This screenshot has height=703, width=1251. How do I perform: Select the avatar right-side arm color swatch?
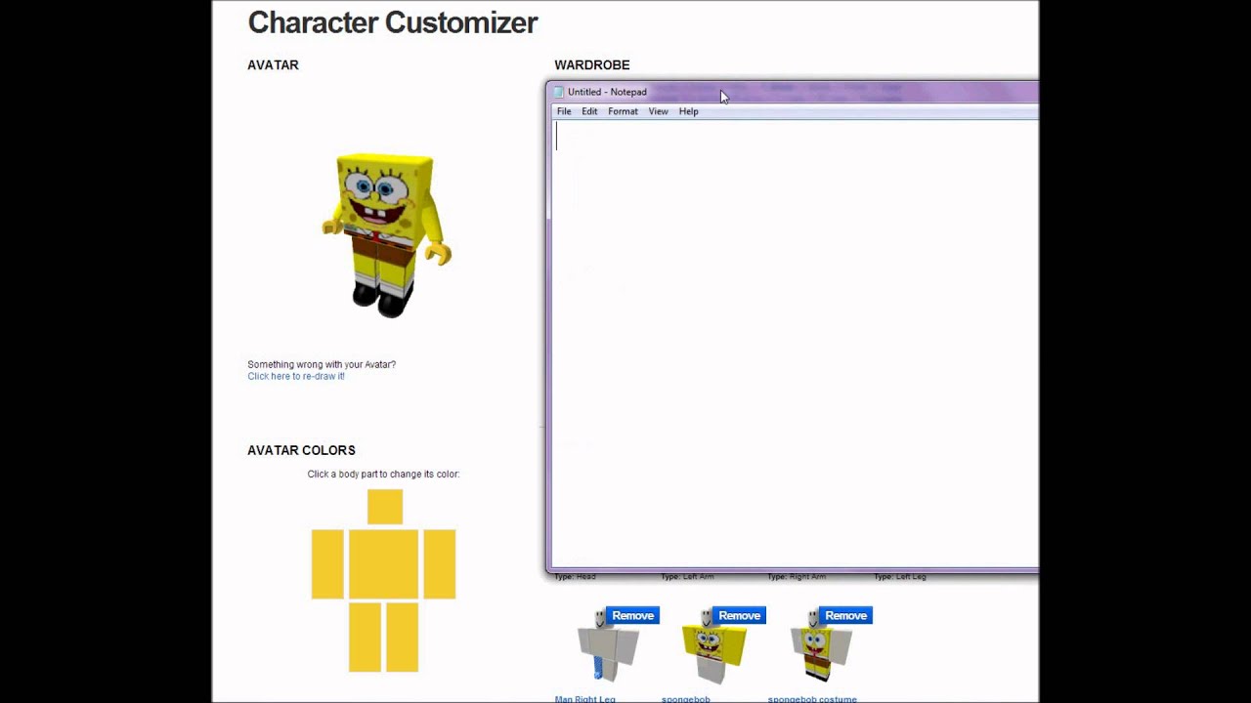coord(440,564)
